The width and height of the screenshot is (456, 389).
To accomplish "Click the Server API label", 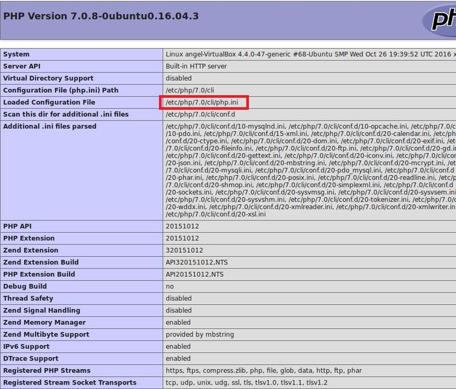I will pyautogui.click(x=22, y=66).
